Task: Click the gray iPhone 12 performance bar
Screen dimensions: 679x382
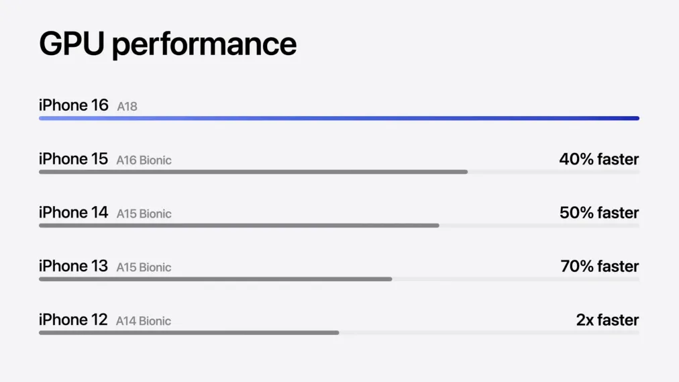Action: coord(189,333)
